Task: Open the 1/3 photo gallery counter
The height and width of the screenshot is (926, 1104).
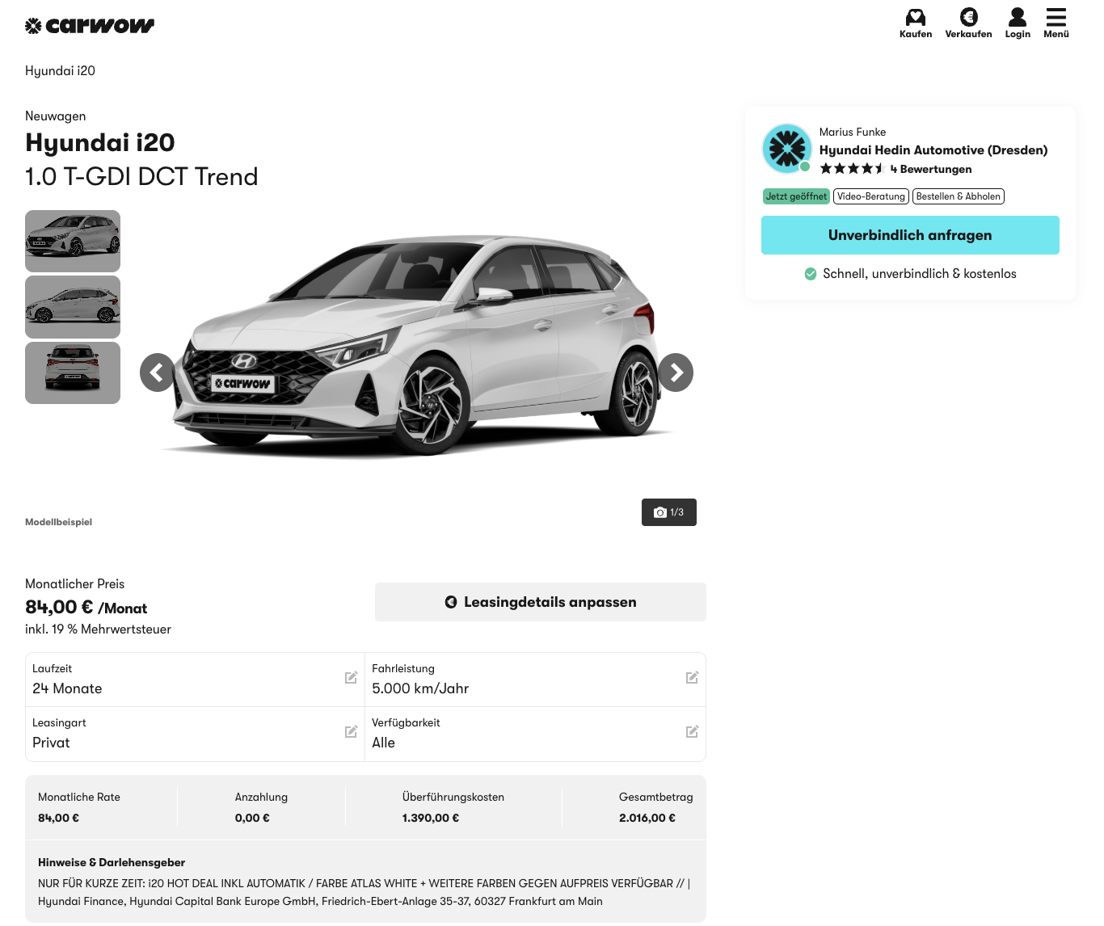Action: click(x=668, y=512)
